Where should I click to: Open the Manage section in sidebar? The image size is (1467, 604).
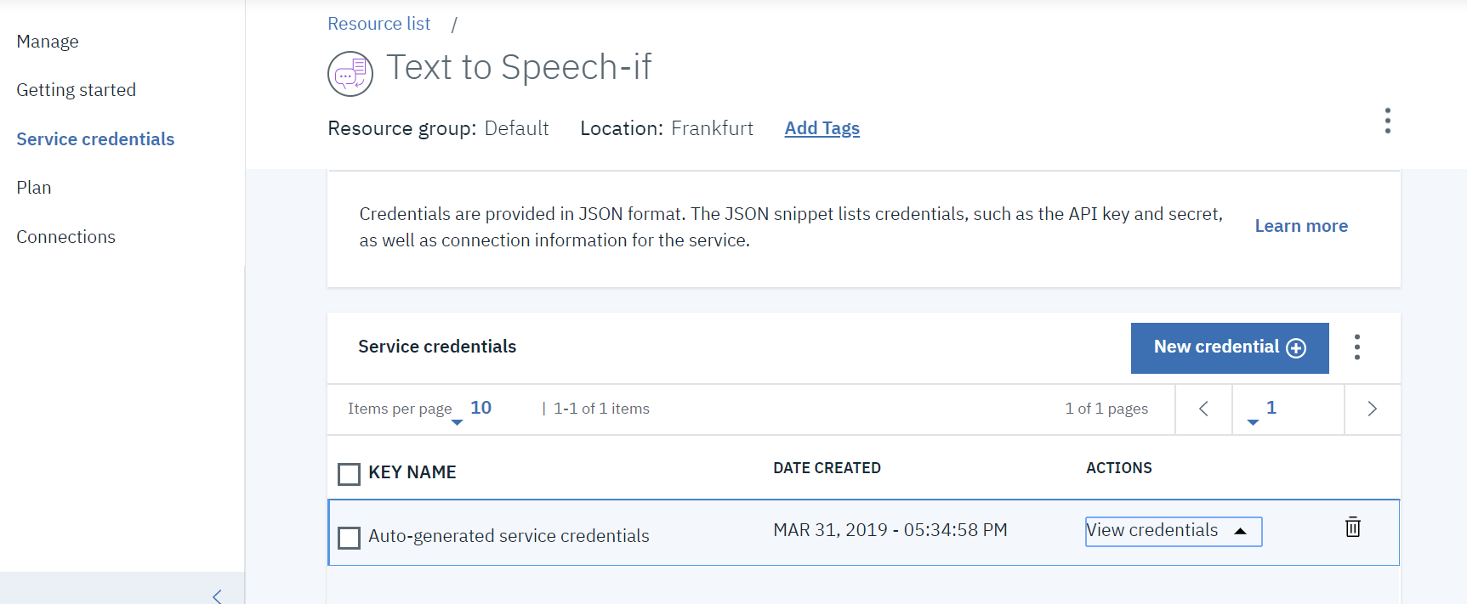[48, 42]
